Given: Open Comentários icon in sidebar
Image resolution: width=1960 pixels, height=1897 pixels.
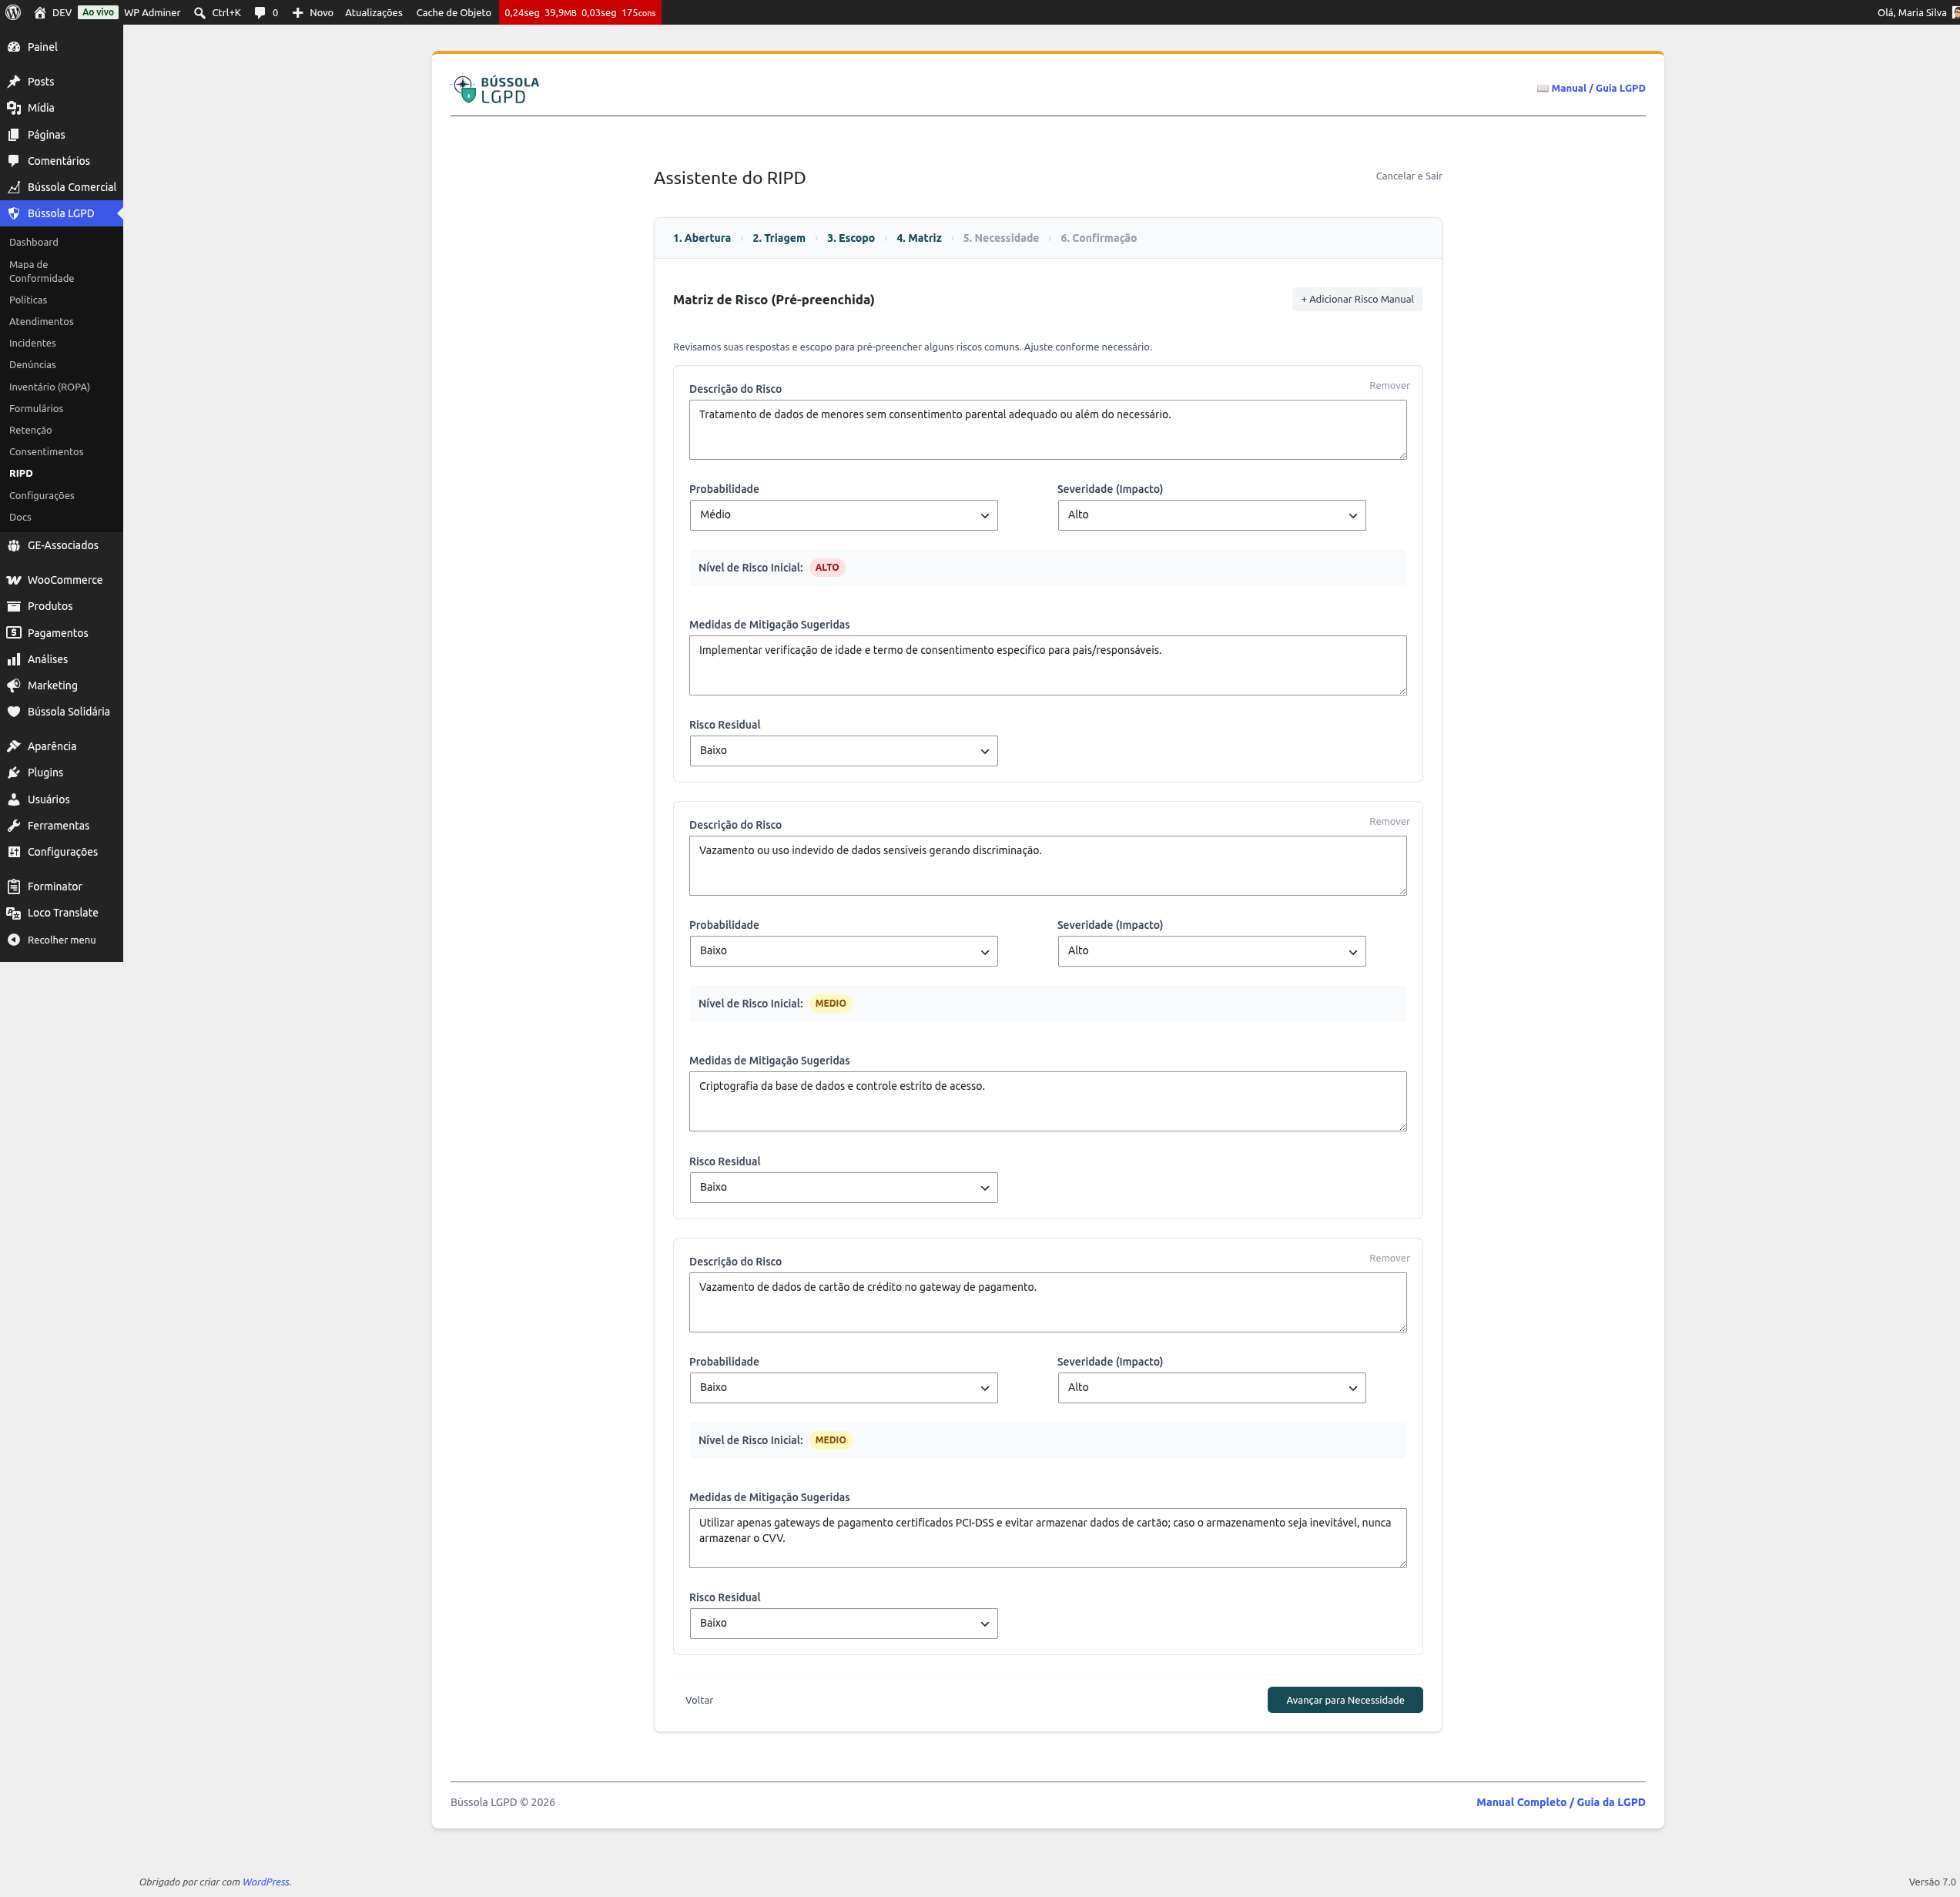Looking at the screenshot, I should coord(14,161).
